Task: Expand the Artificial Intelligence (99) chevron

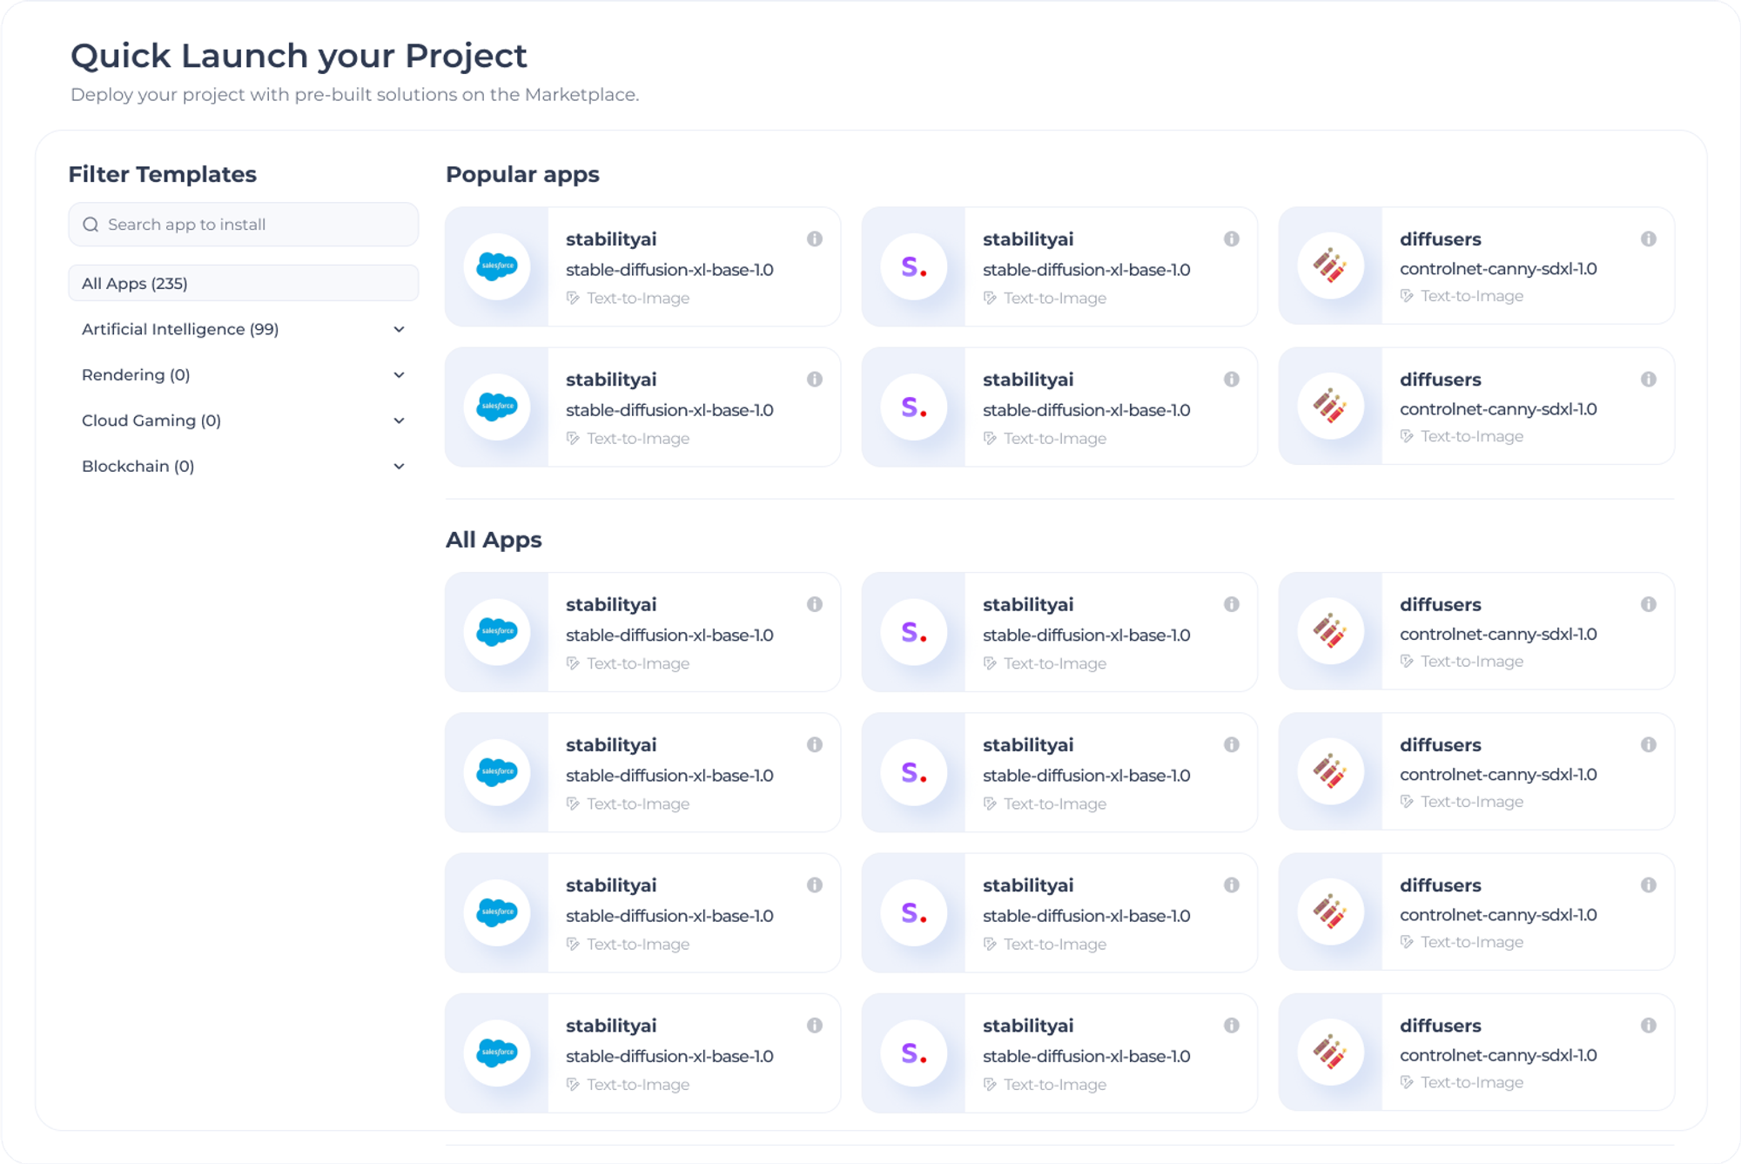Action: tap(399, 329)
